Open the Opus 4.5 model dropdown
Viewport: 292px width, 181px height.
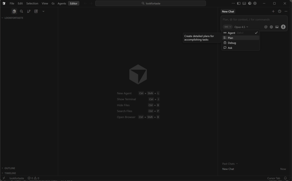point(241,27)
